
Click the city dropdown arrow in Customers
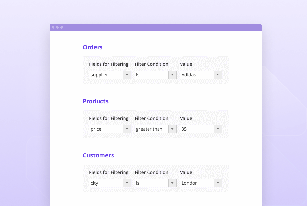click(127, 183)
